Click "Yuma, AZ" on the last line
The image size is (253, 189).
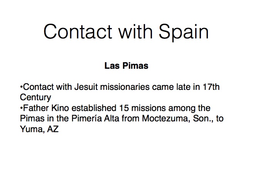coord(37,129)
